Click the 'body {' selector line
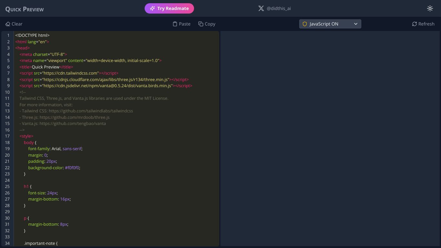441x248 pixels. 30,142
